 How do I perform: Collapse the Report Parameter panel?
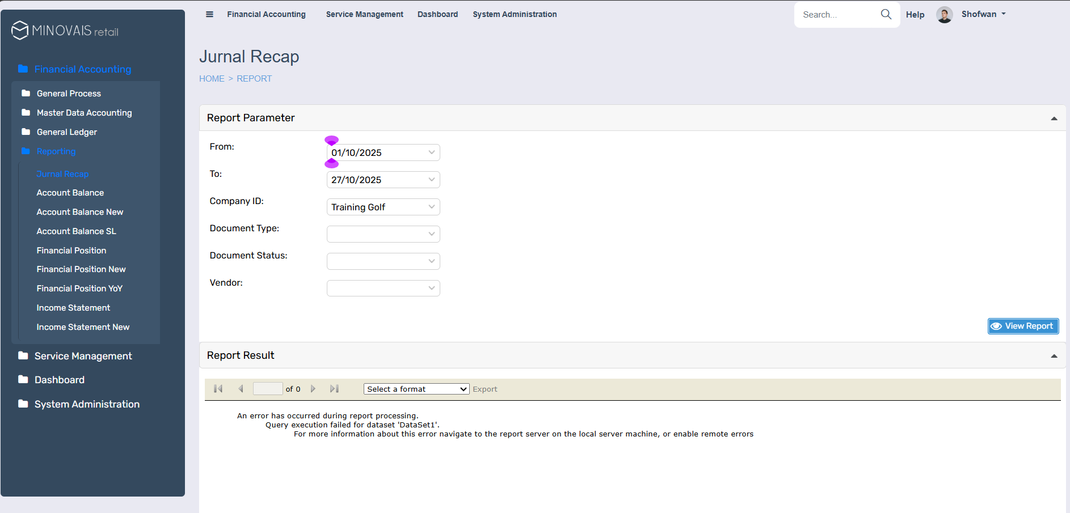(x=1054, y=118)
